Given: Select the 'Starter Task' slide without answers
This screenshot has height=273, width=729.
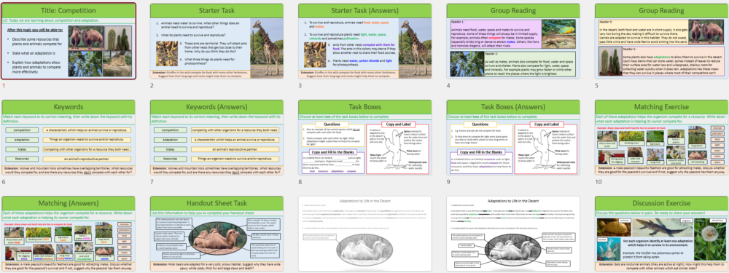Looking at the screenshot, I should [x=217, y=41].
